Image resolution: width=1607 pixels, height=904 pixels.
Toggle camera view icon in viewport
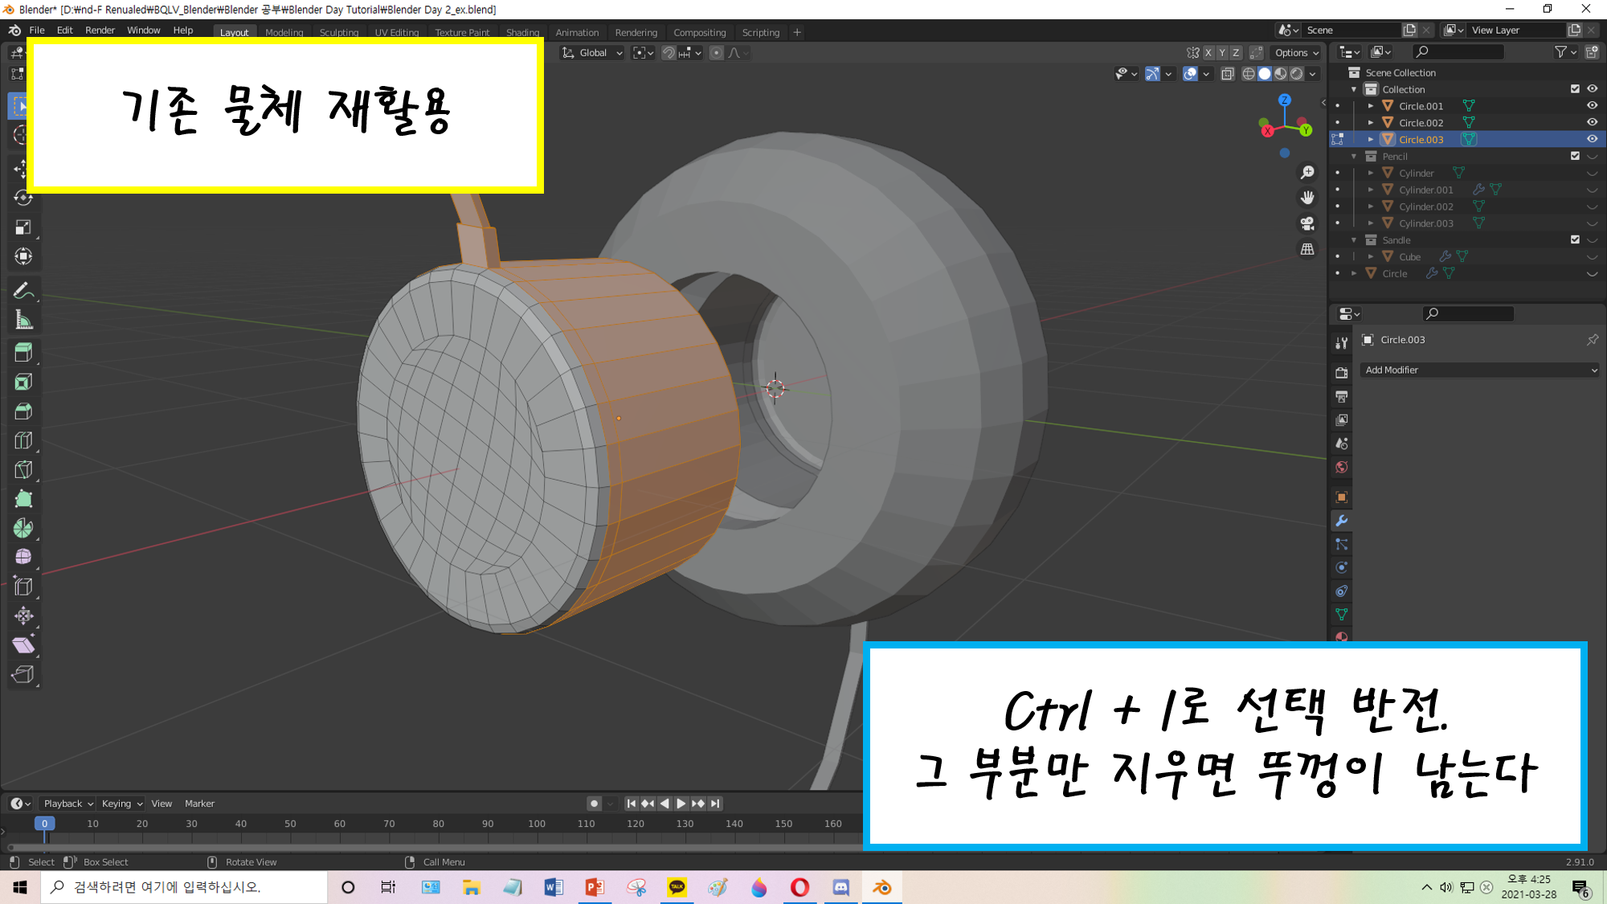click(1307, 223)
